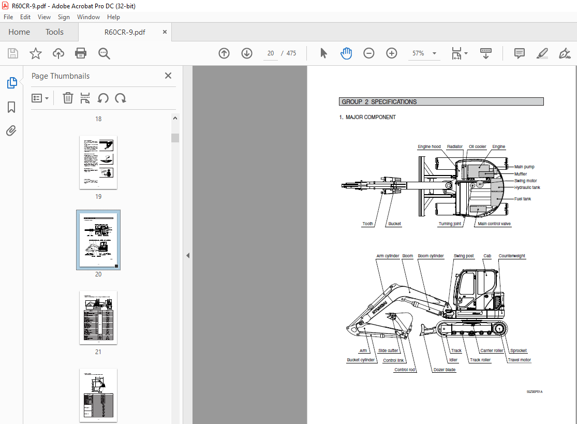Select the R60CR-9.pdf document tab
Screen dimensions: 577x424
[x=125, y=33]
